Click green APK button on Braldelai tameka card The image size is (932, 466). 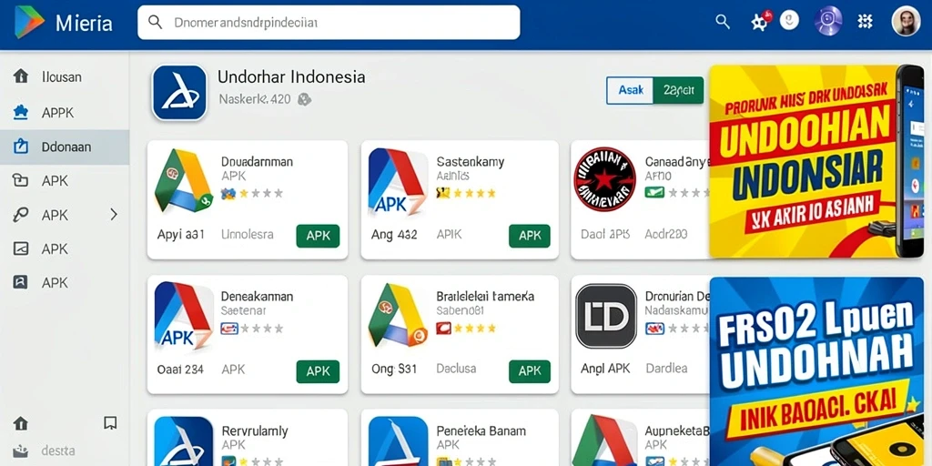(530, 371)
